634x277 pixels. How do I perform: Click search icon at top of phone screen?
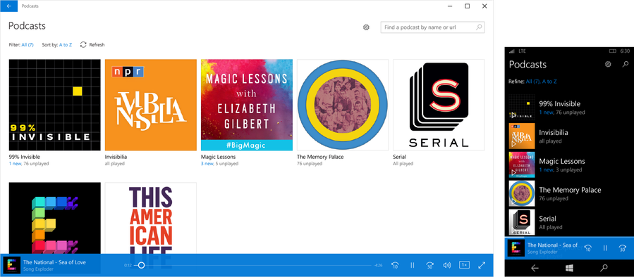pos(625,64)
